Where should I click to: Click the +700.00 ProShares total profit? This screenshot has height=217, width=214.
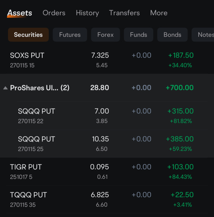pos(179,88)
